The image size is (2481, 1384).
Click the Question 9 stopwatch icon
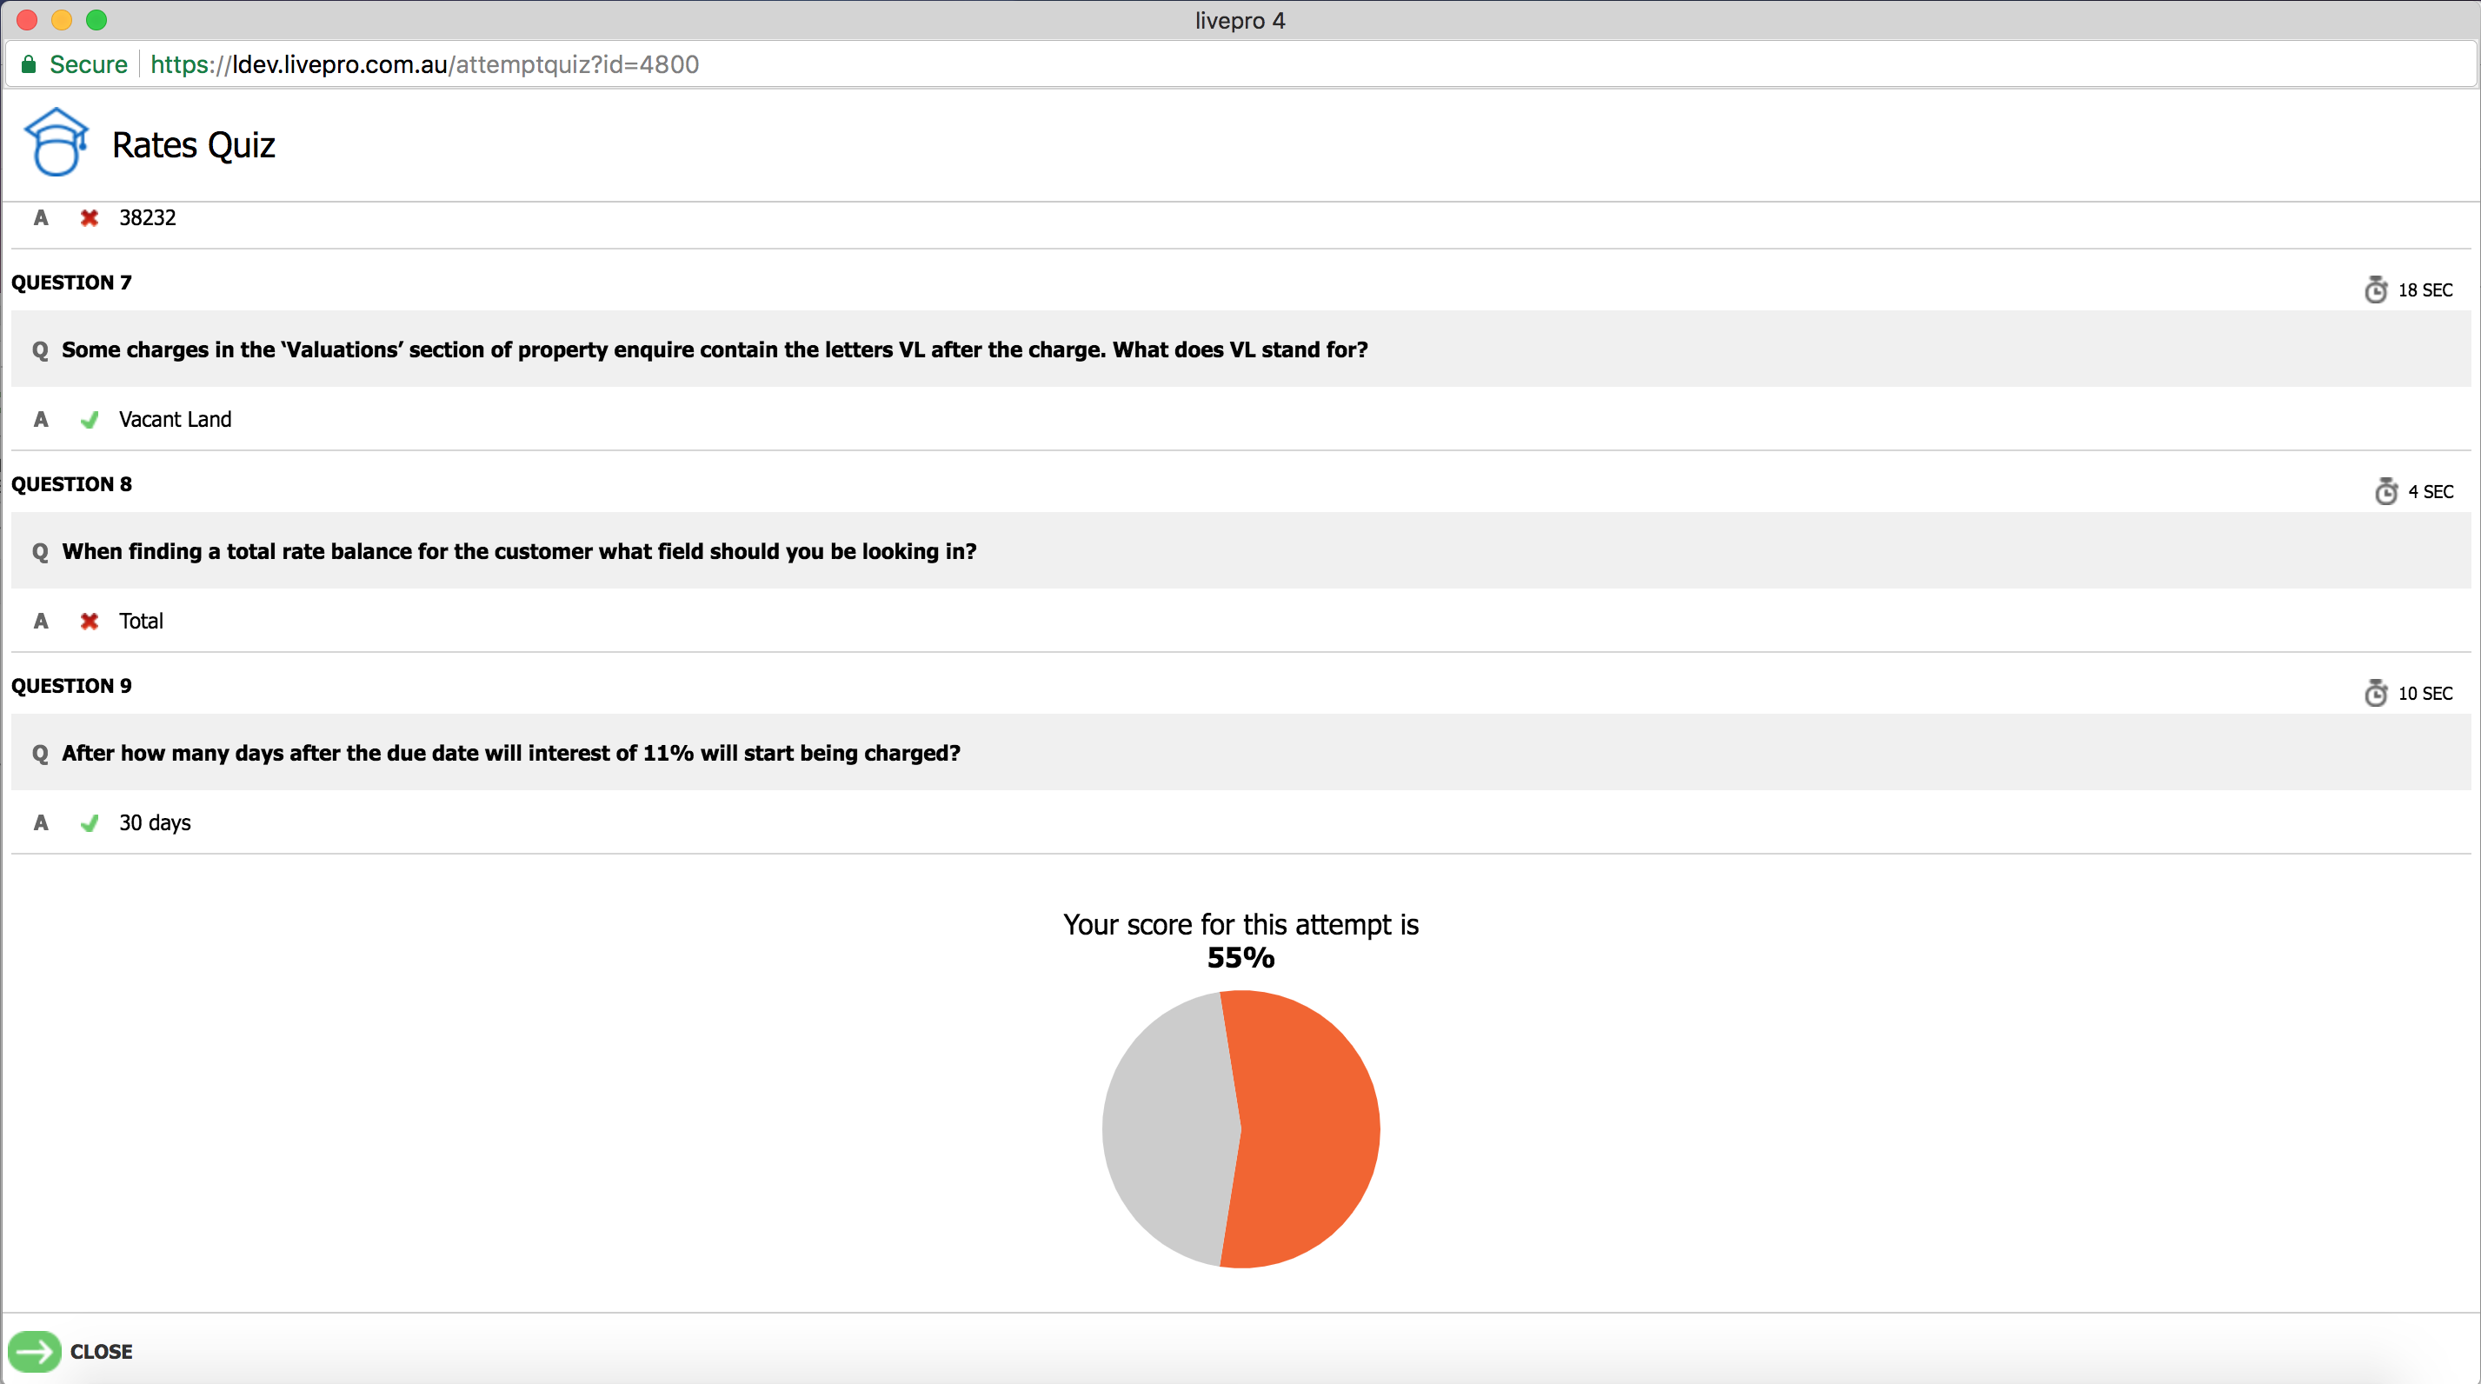[x=2375, y=693]
